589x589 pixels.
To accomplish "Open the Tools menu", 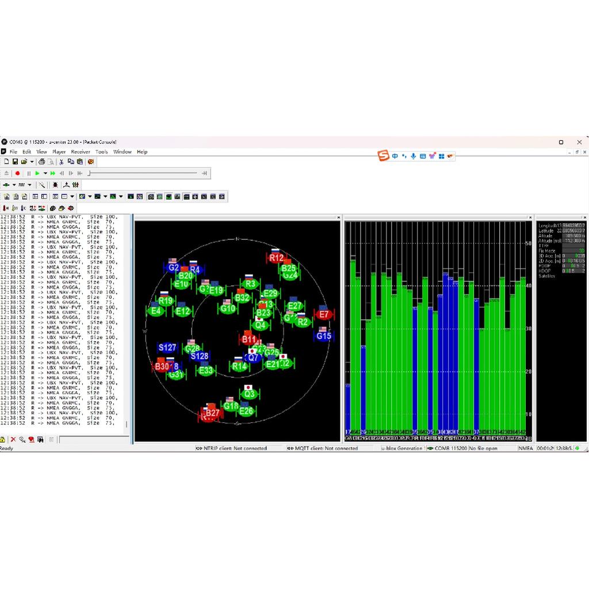I will 101,152.
